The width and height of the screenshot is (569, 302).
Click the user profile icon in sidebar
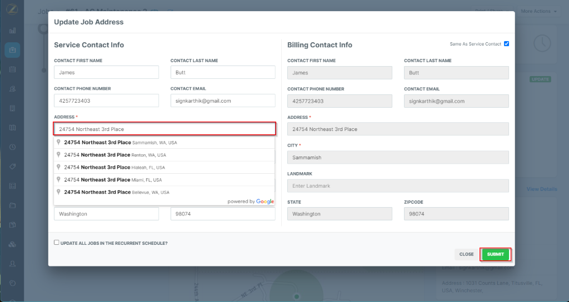(12, 263)
